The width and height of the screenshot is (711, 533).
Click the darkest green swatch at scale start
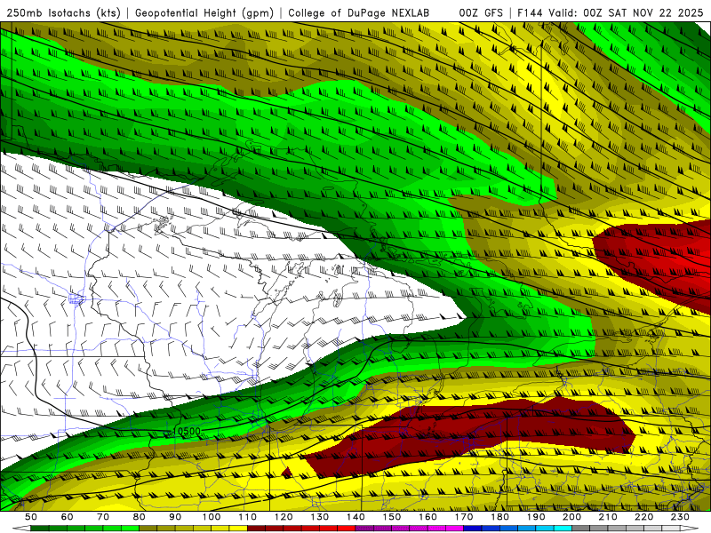click(x=40, y=528)
